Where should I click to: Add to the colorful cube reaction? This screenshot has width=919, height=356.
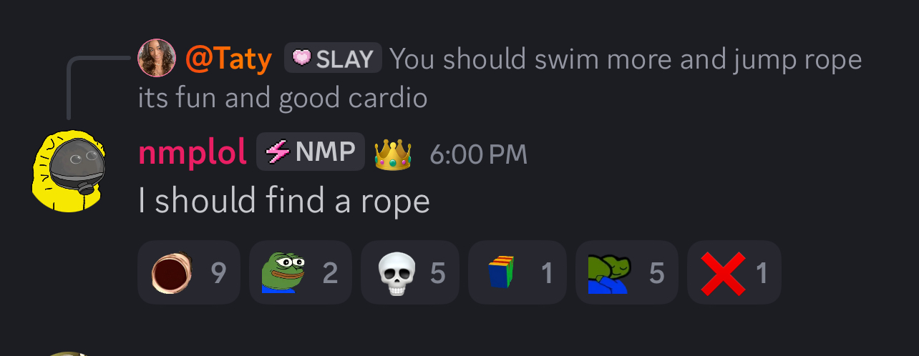[517, 272]
